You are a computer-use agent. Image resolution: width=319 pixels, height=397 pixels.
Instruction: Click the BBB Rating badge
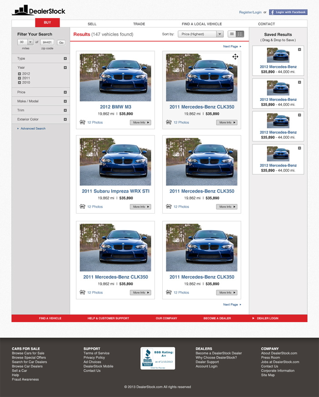158,358
